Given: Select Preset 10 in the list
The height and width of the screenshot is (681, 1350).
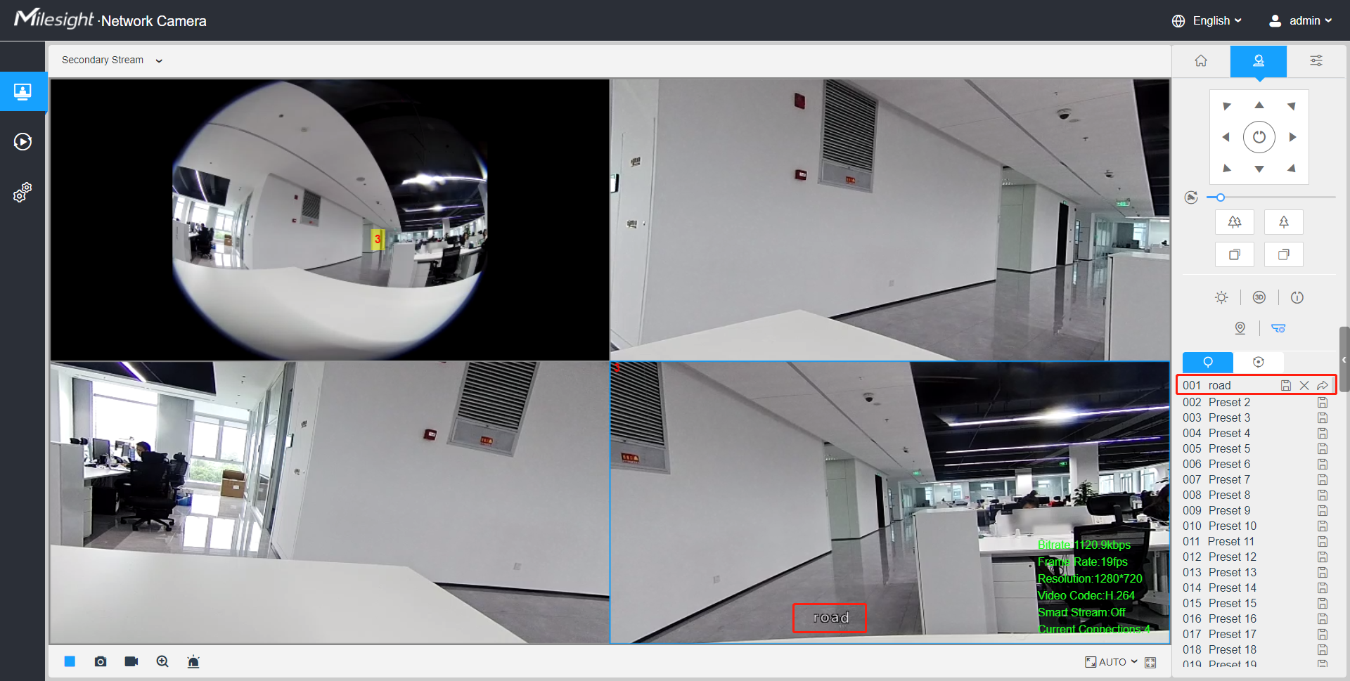Looking at the screenshot, I should coord(1256,526).
